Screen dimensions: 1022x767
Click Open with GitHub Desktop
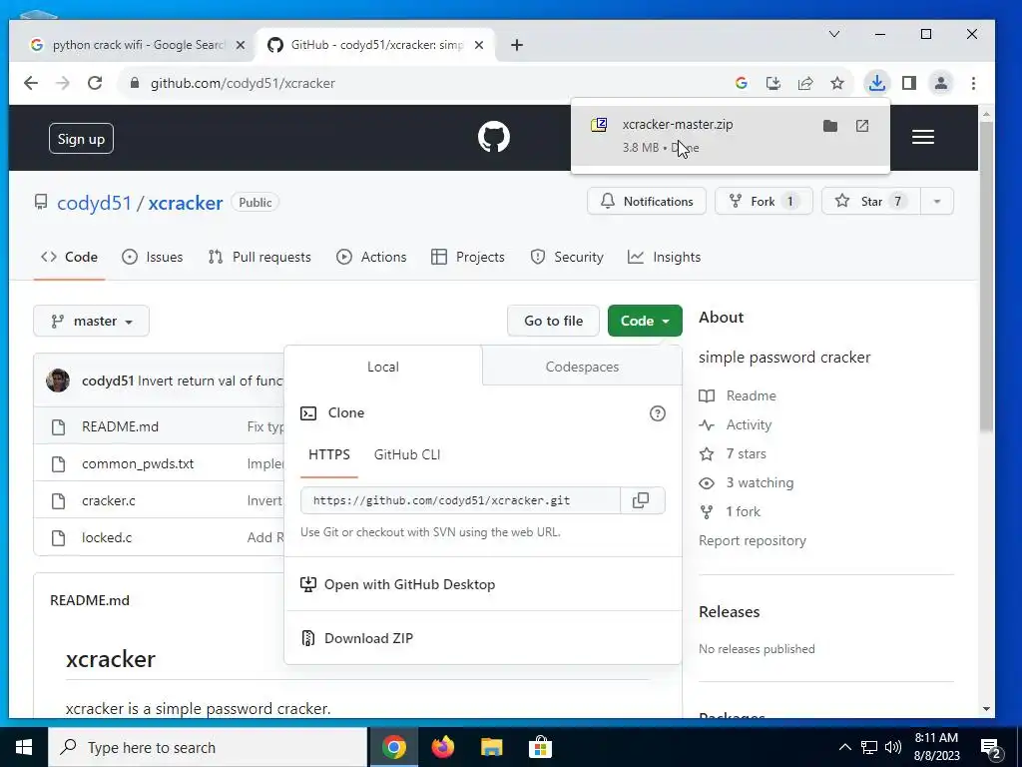coord(397,584)
